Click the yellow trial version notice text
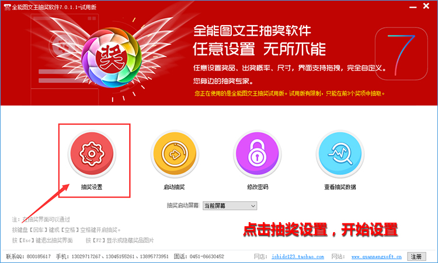Viewport: 438px width, 263px height. pos(290,93)
